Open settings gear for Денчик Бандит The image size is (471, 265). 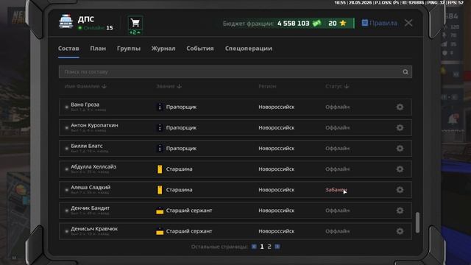point(400,211)
